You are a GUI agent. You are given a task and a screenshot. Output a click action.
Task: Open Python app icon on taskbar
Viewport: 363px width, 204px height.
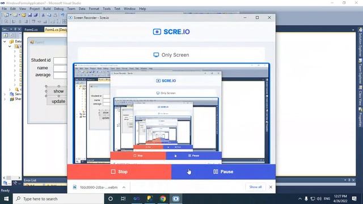tap(150, 199)
